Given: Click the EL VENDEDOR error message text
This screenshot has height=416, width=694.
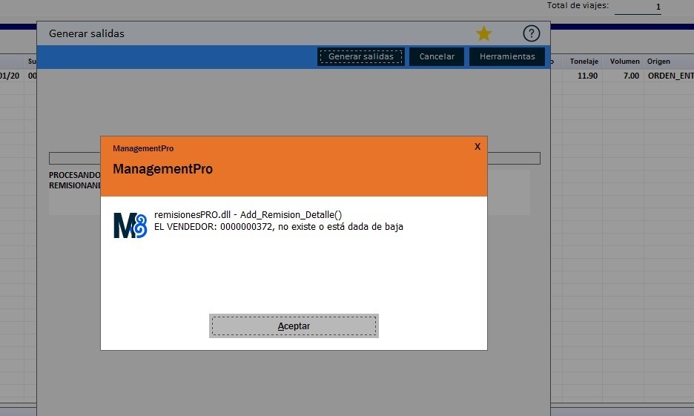Looking at the screenshot, I should 279,227.
